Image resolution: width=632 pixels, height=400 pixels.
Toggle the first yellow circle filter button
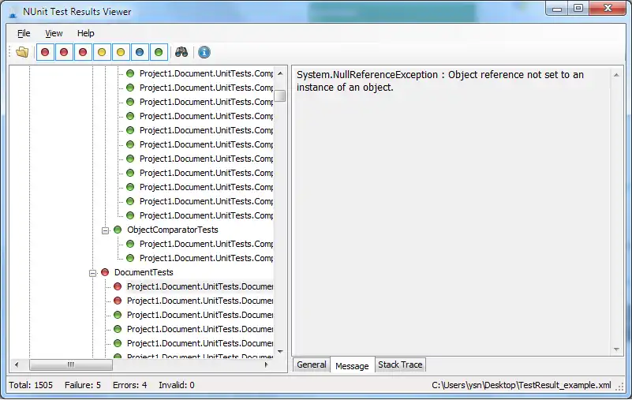(102, 52)
